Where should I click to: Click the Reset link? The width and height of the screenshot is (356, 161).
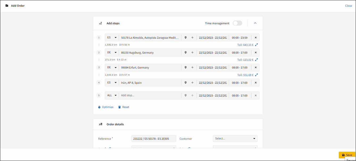[124, 107]
